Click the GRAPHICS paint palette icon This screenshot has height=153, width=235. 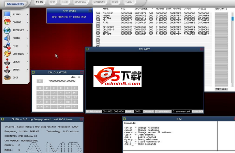[7, 54]
